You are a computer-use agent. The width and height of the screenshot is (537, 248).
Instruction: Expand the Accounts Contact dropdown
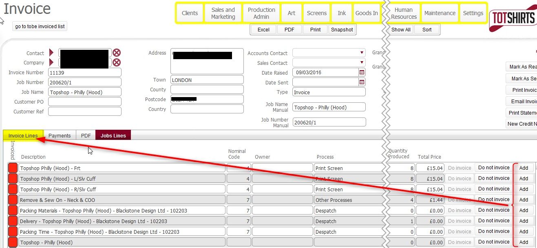pyautogui.click(x=362, y=53)
